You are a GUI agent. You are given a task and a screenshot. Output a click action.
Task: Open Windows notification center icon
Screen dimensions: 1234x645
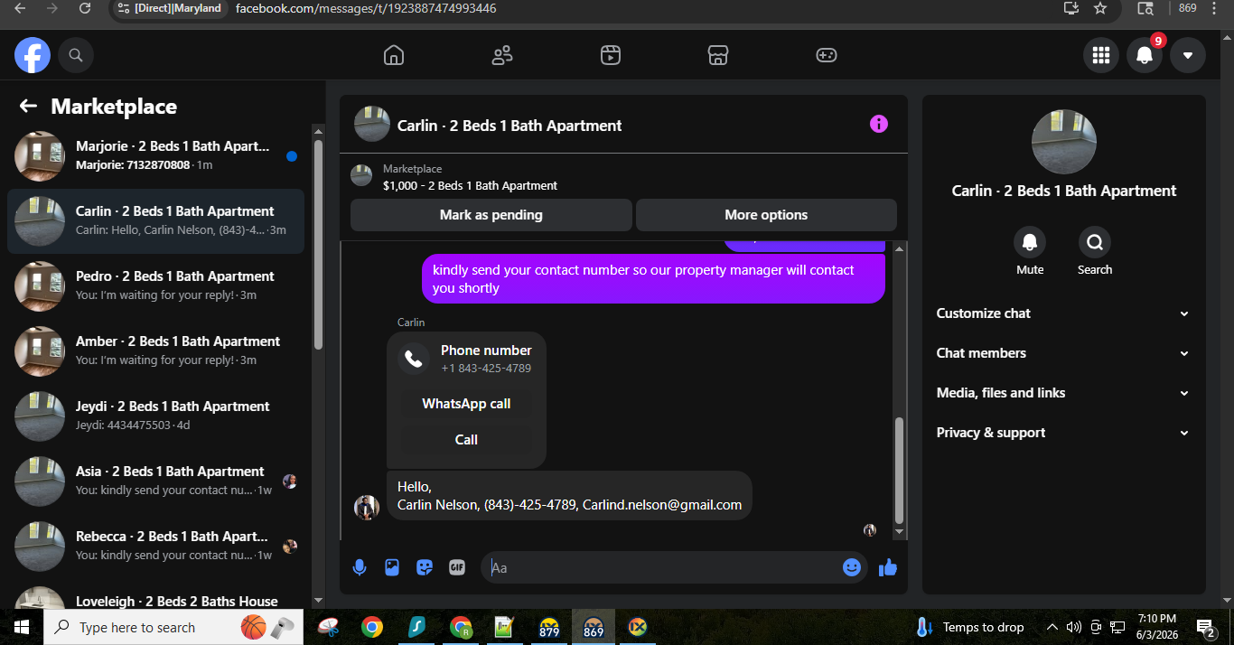coord(1205,627)
